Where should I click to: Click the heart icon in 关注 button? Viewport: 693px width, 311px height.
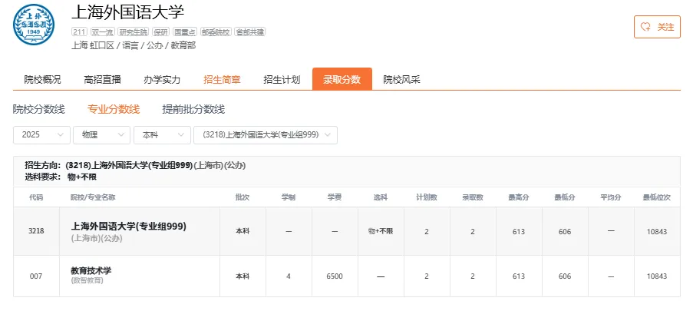pyautogui.click(x=645, y=27)
